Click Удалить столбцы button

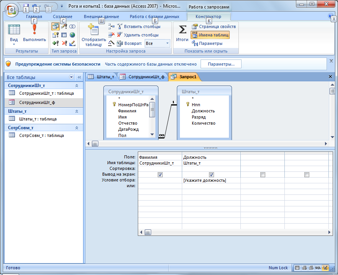click(x=138, y=35)
